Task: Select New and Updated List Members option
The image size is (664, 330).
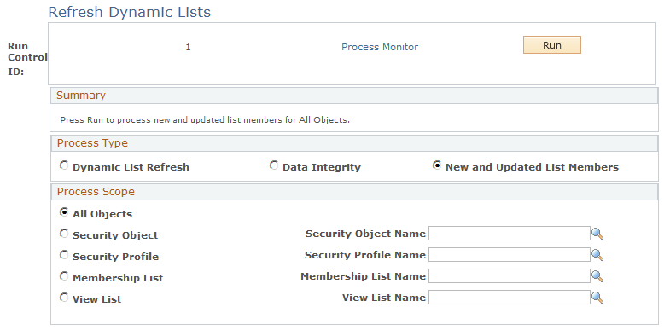Action: (437, 165)
